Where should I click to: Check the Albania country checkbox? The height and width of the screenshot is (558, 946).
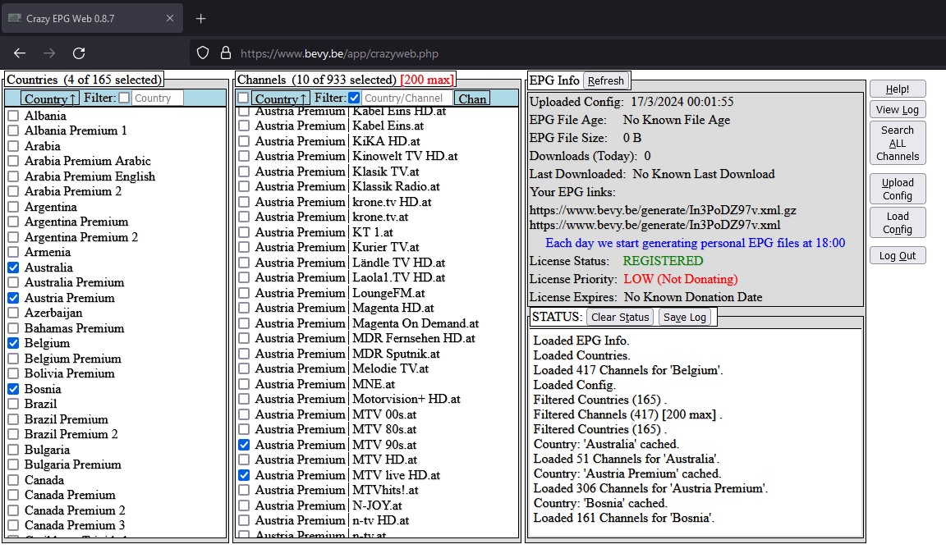point(13,116)
